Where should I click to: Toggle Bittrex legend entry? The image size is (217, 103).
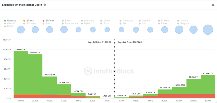(x=30, y=20)
